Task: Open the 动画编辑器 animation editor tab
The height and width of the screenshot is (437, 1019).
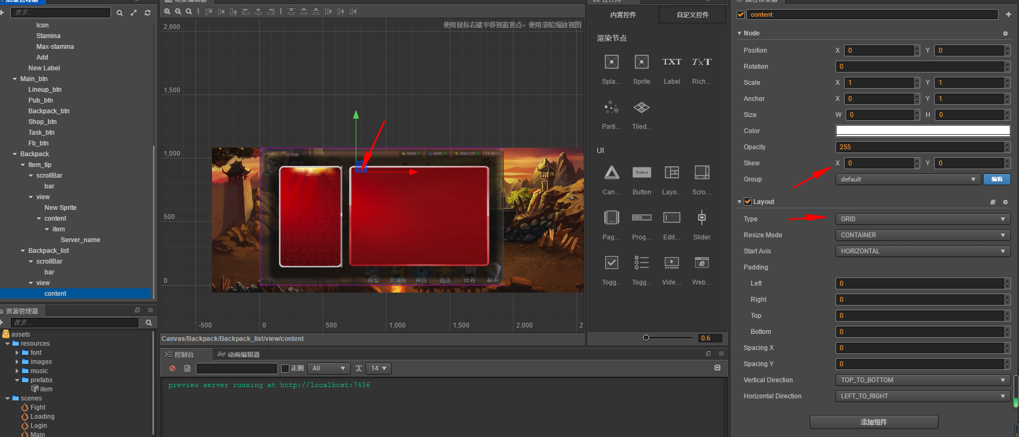Action: point(240,354)
